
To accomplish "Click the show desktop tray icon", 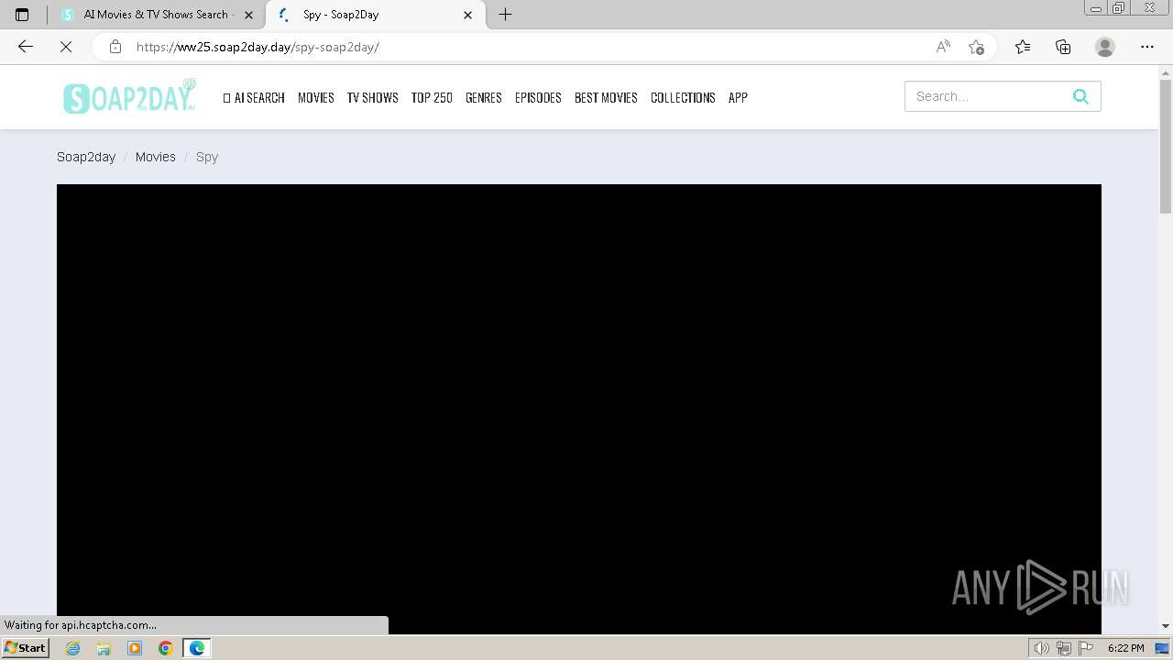I will click(x=1163, y=648).
